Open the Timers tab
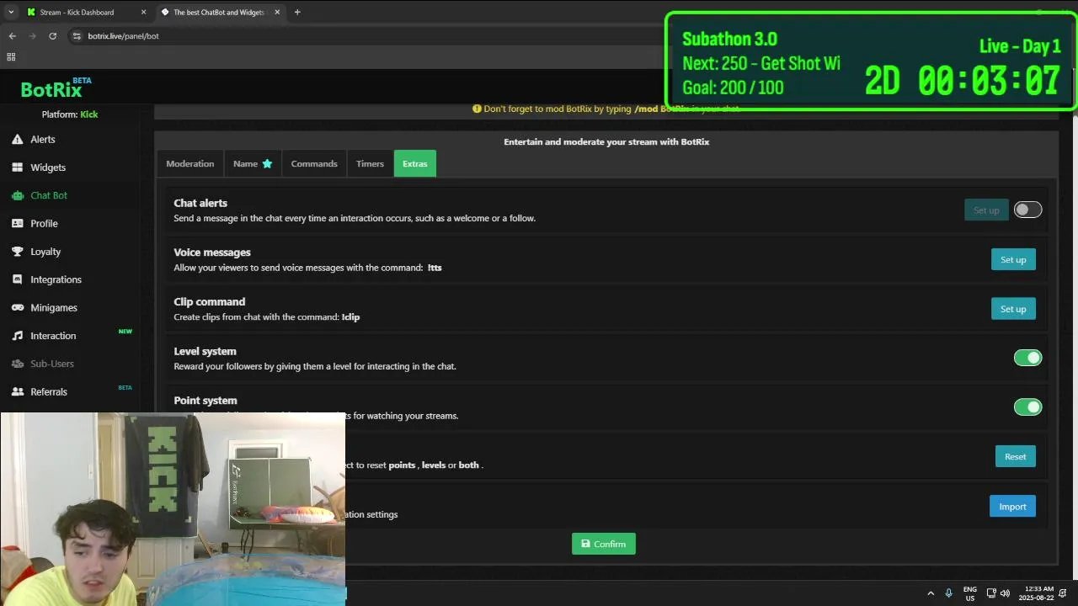Image resolution: width=1078 pixels, height=606 pixels. tap(370, 163)
